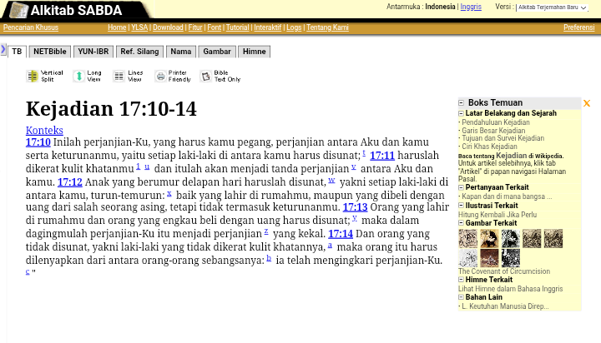Collapse Bahan Lain section
The width and height of the screenshot is (601, 343).
pos(461,297)
